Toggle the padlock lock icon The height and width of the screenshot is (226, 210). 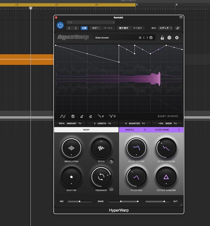pyautogui.click(x=162, y=38)
